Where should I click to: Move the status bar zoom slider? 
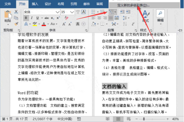[144, 119]
